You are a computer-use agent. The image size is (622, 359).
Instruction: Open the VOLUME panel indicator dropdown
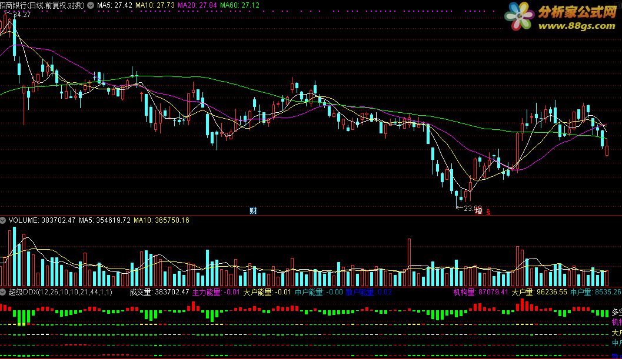3,220
